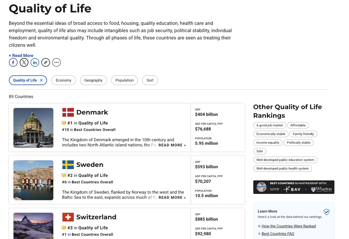Click the Sweden flag icon

68,165
